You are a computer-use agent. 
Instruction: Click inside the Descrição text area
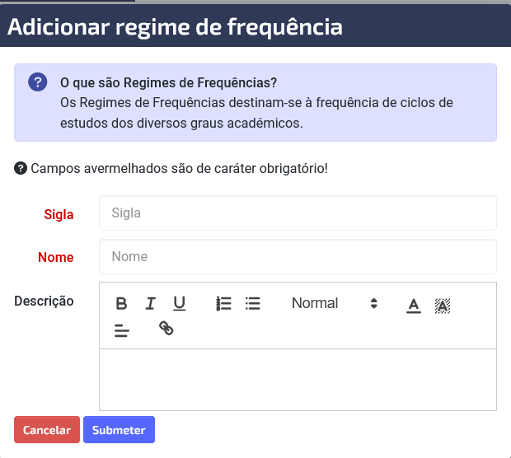[298, 380]
